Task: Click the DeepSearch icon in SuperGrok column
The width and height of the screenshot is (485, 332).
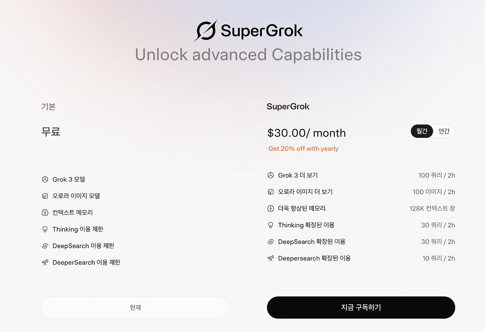Action: (271, 242)
